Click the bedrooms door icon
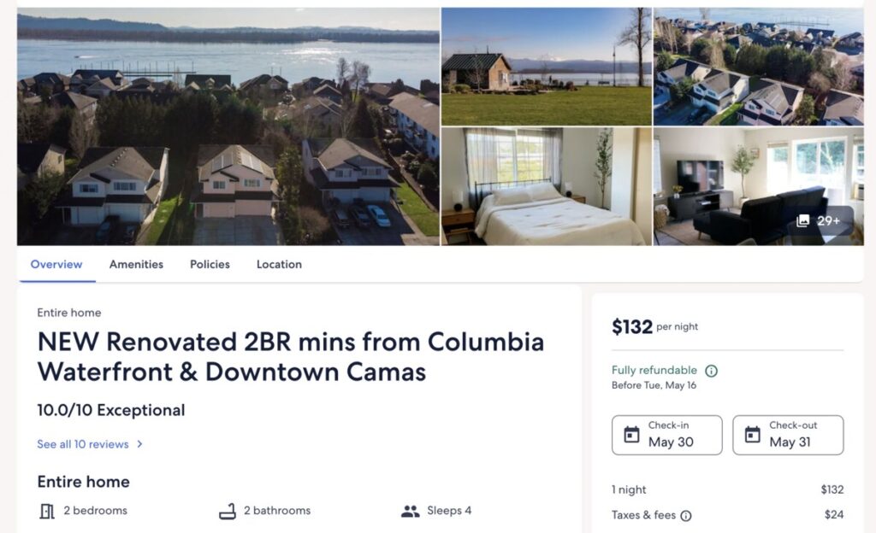Viewport: 876px width, 533px height. tap(47, 511)
